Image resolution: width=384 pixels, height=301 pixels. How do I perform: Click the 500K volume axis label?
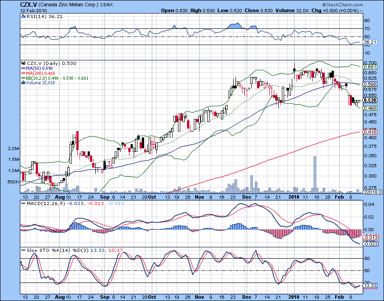(x=13, y=182)
